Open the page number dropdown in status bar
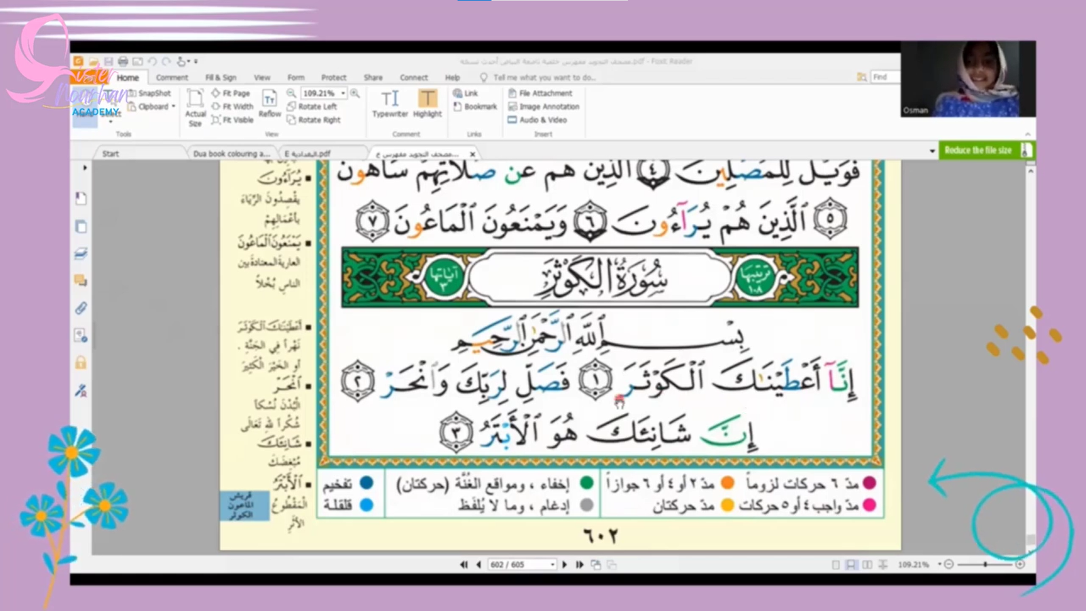1086x611 pixels. 553,565
